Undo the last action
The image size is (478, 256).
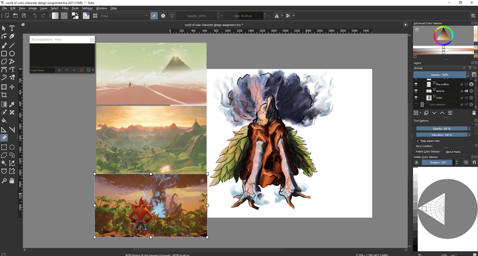(35, 16)
